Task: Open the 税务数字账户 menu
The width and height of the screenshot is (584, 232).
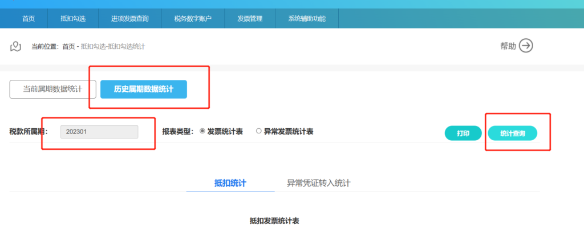Action: [x=193, y=19]
